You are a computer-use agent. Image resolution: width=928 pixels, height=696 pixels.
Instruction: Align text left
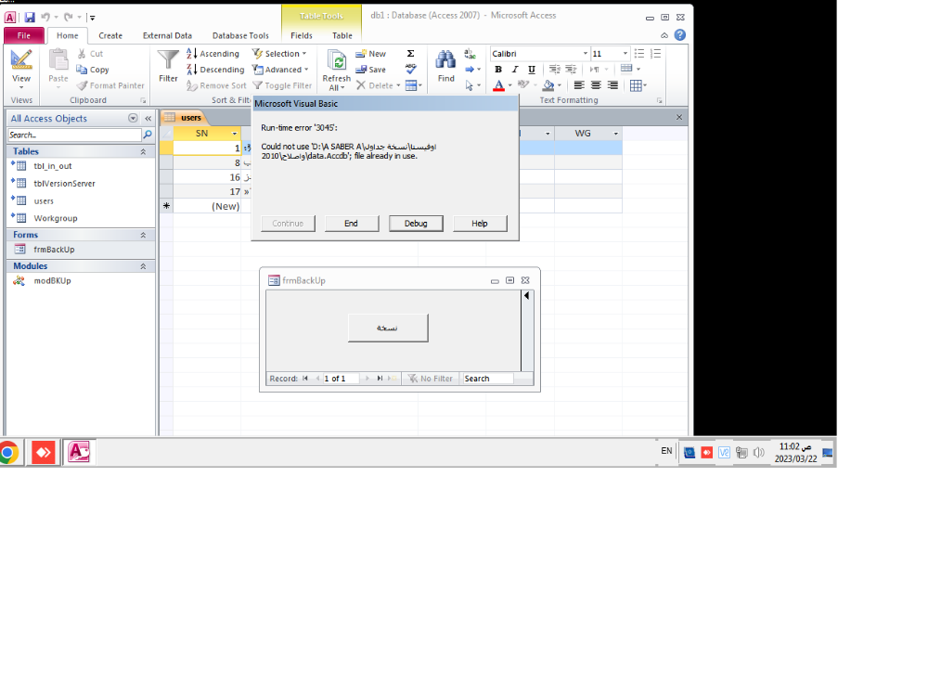[x=579, y=85]
